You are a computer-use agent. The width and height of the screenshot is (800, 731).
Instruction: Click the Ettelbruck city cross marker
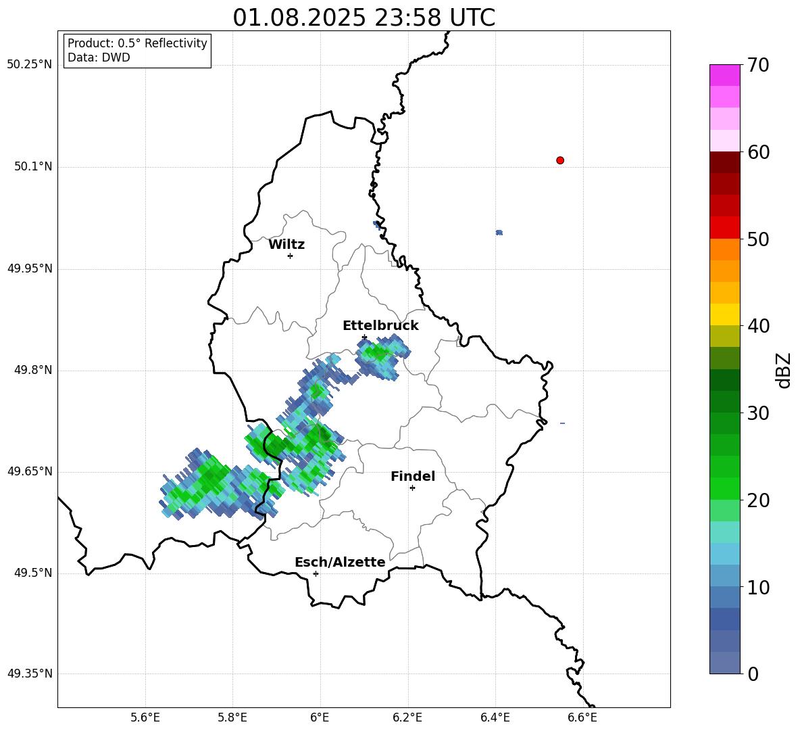click(x=364, y=337)
